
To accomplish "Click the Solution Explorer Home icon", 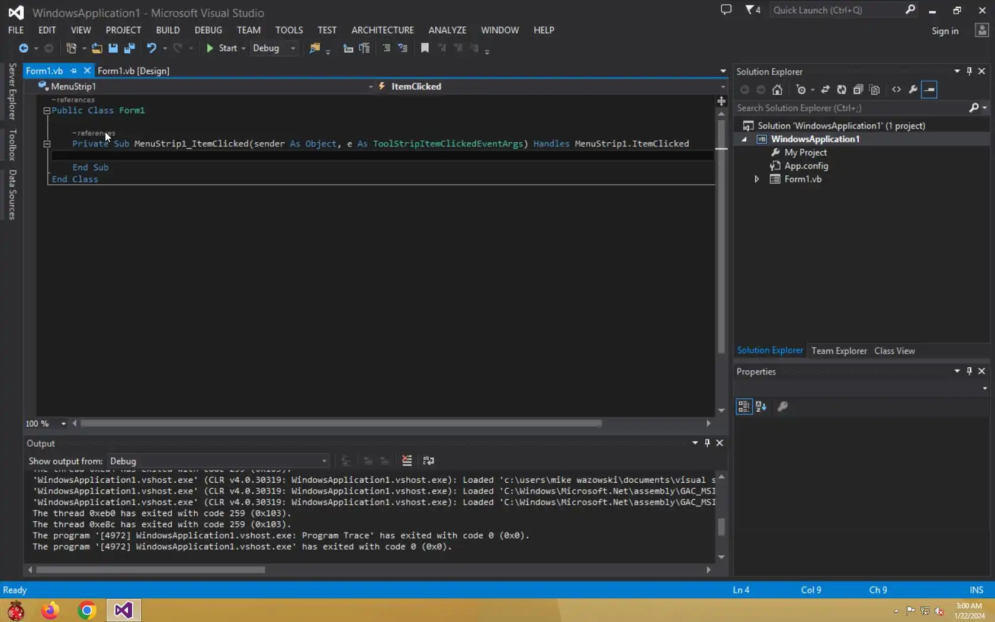I will coord(778,89).
